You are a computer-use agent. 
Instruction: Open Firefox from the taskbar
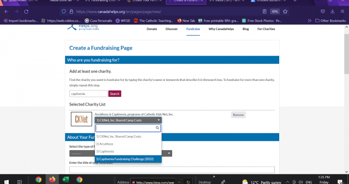52,179
